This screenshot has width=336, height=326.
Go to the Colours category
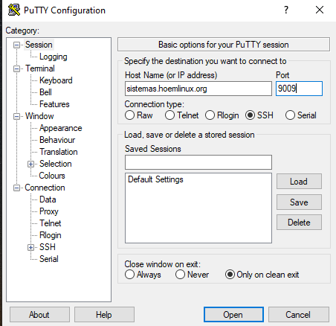click(52, 176)
